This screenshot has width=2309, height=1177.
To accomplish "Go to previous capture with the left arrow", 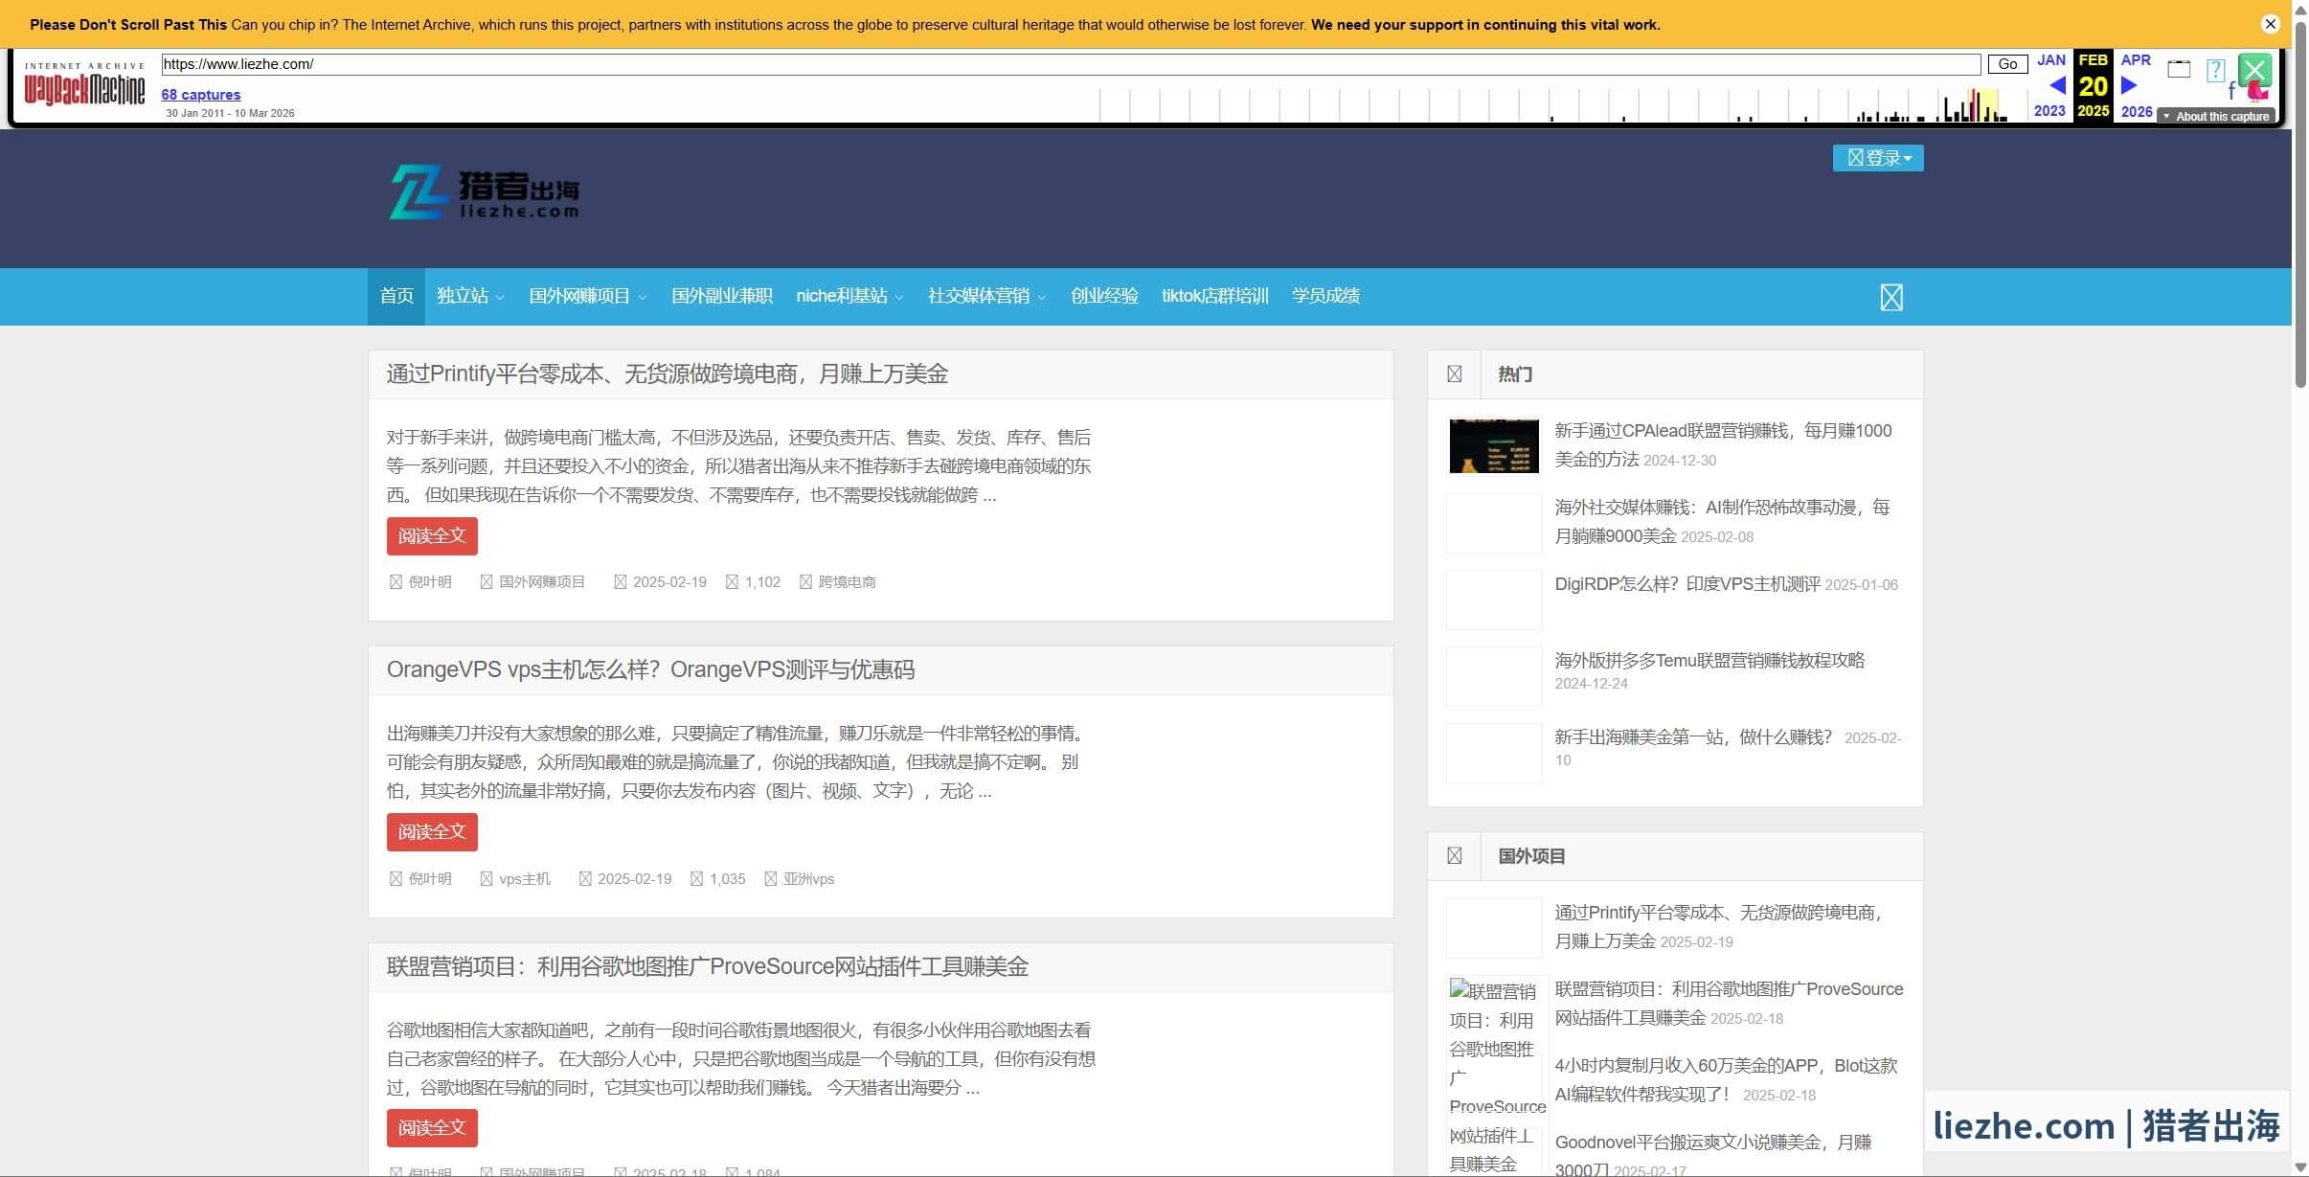I will tap(2056, 85).
